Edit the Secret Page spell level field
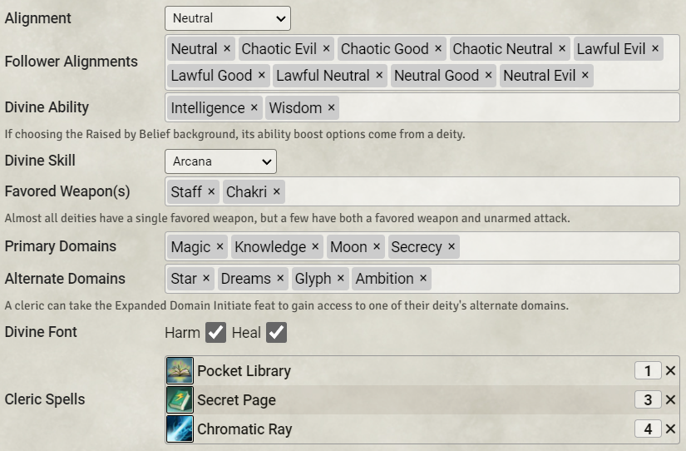 click(x=648, y=400)
